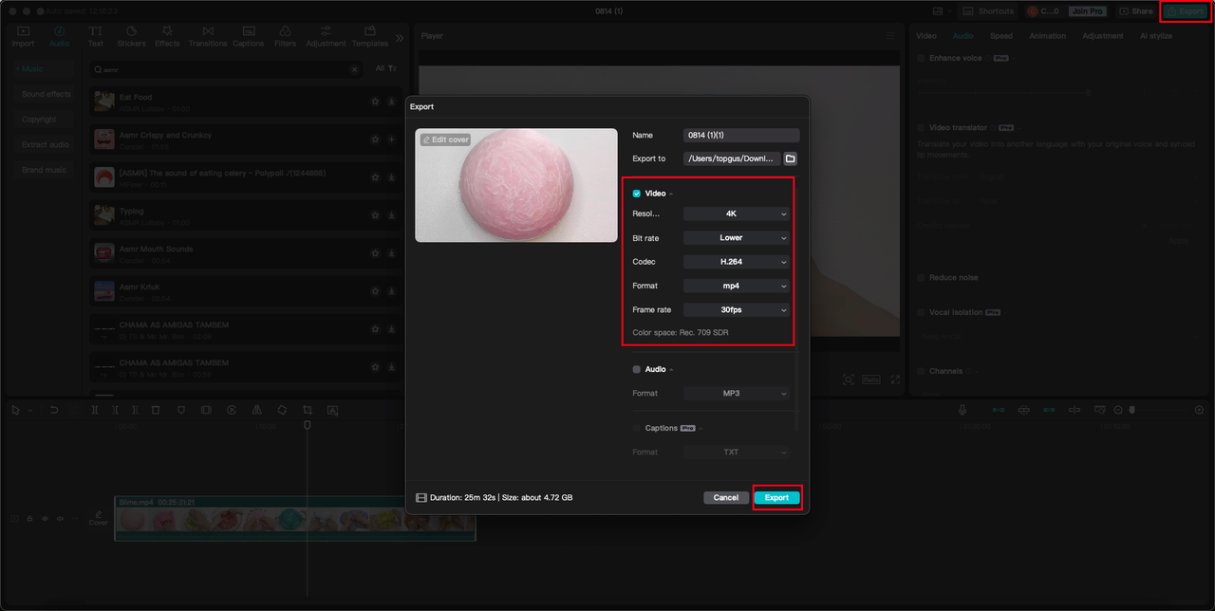The width and height of the screenshot is (1215, 611).
Task: Favorite the Eat Food track
Action: [x=375, y=102]
